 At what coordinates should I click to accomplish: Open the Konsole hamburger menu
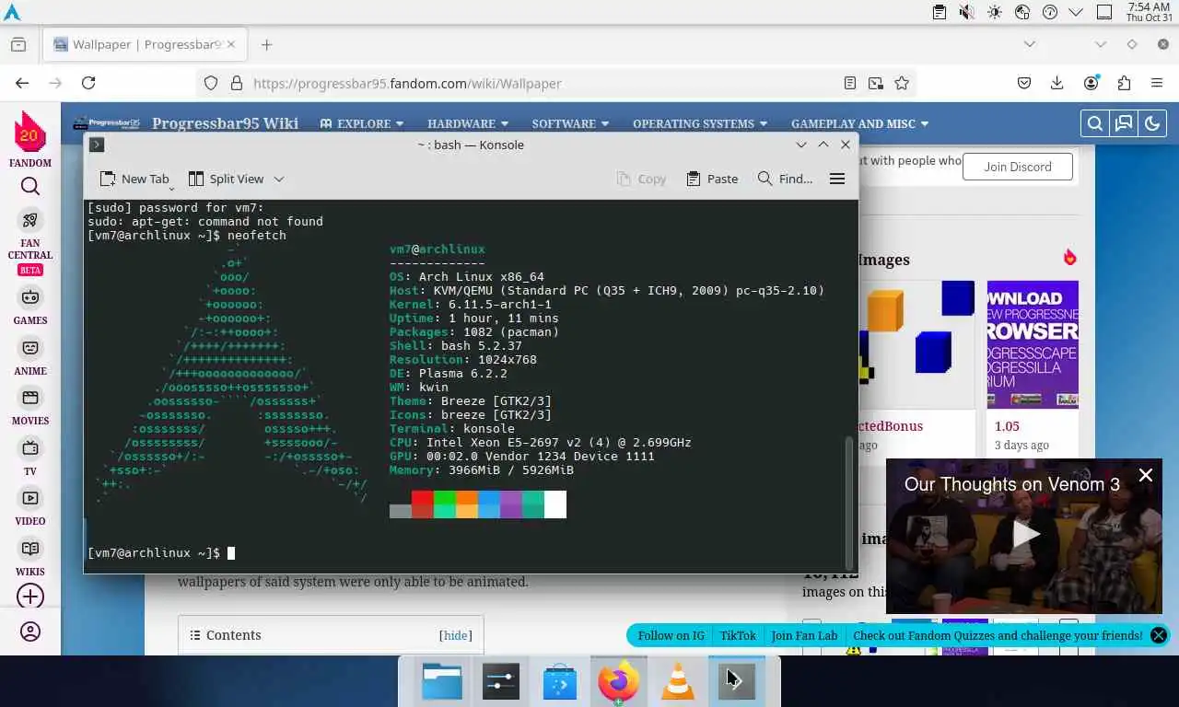pyautogui.click(x=837, y=179)
